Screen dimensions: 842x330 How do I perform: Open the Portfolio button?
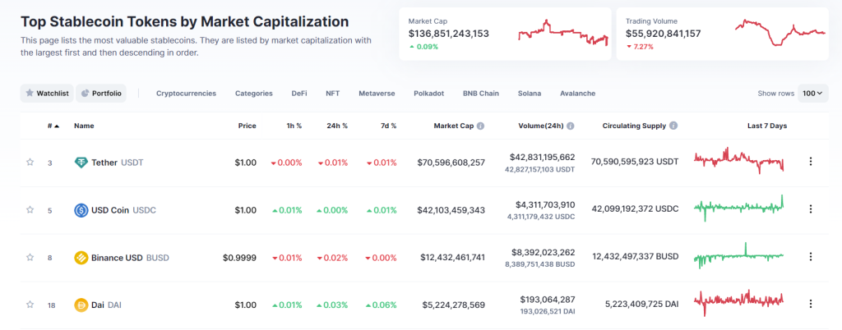coord(101,94)
